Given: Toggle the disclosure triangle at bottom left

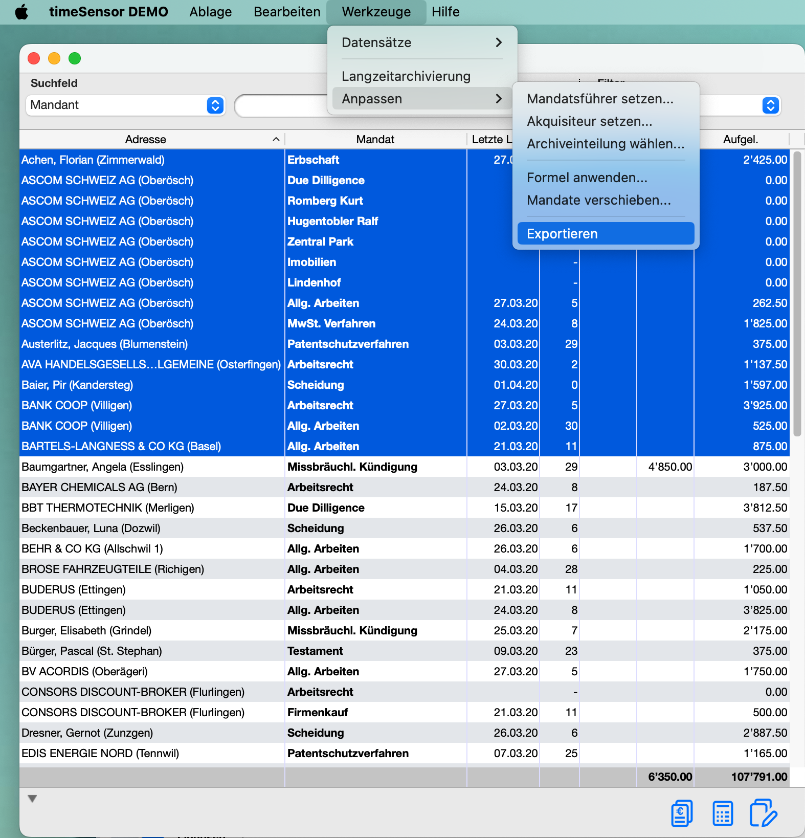Looking at the screenshot, I should (32, 799).
